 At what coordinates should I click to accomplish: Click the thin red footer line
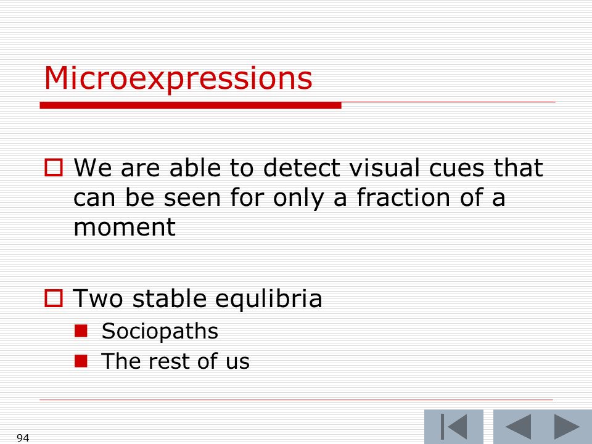(x=297, y=400)
